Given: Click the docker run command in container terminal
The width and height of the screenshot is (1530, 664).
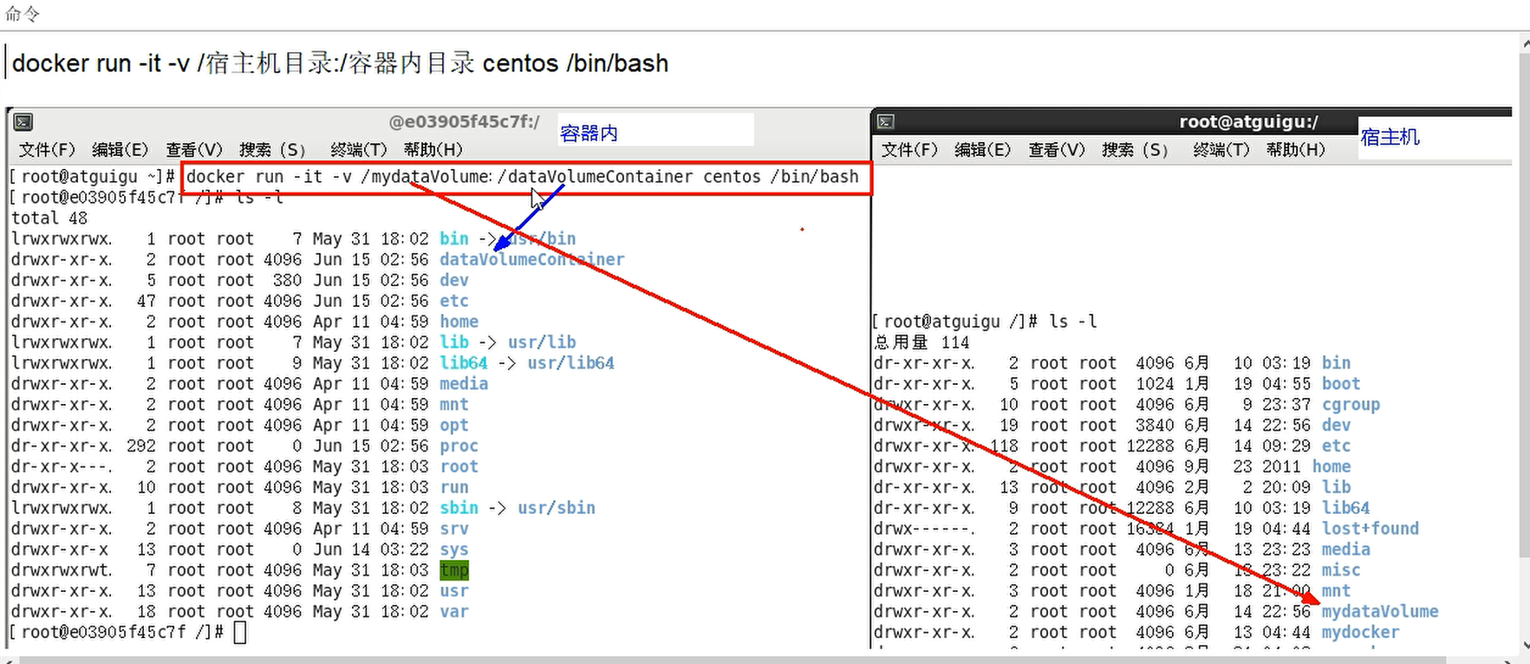Looking at the screenshot, I should click(x=523, y=177).
